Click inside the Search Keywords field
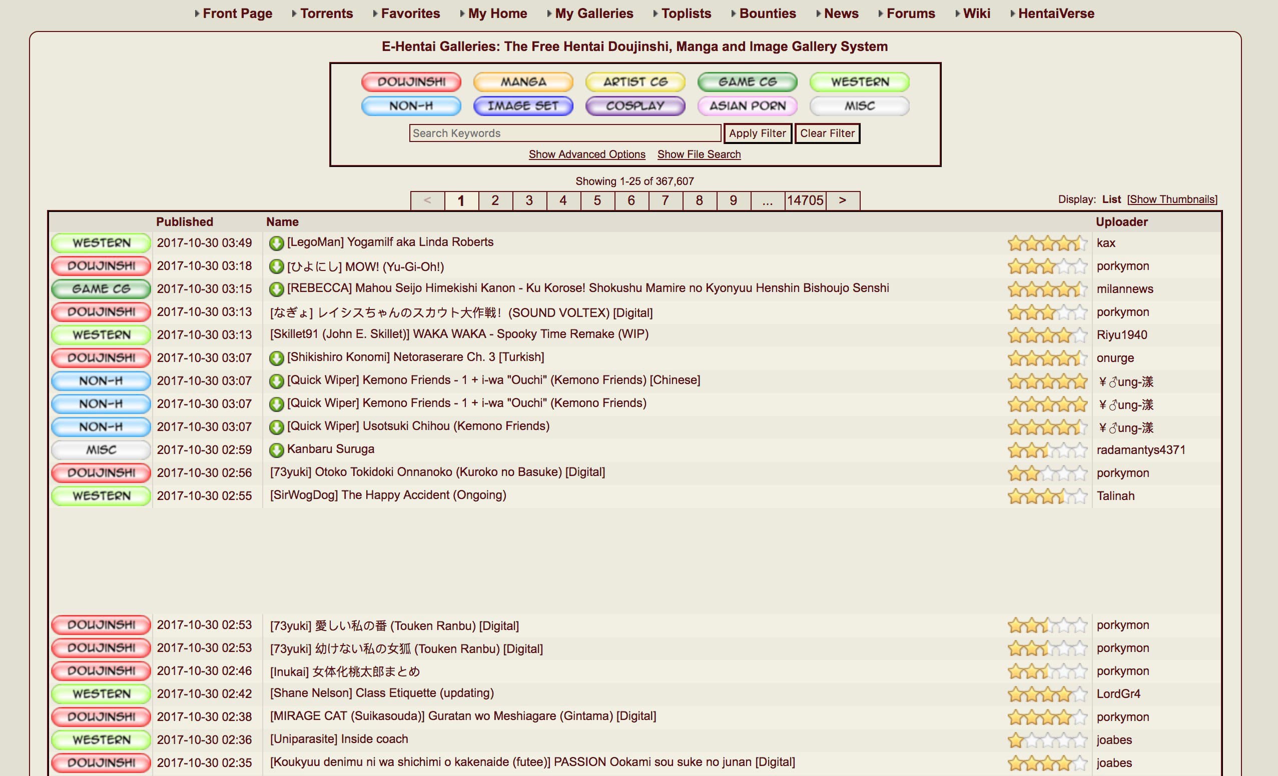This screenshot has height=776, width=1278. point(565,133)
